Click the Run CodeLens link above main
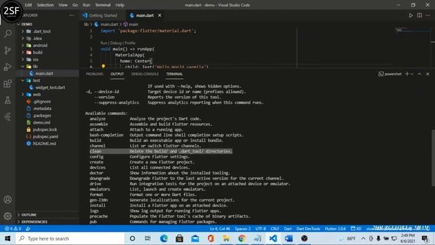The height and width of the screenshot is (245, 435). [104, 43]
